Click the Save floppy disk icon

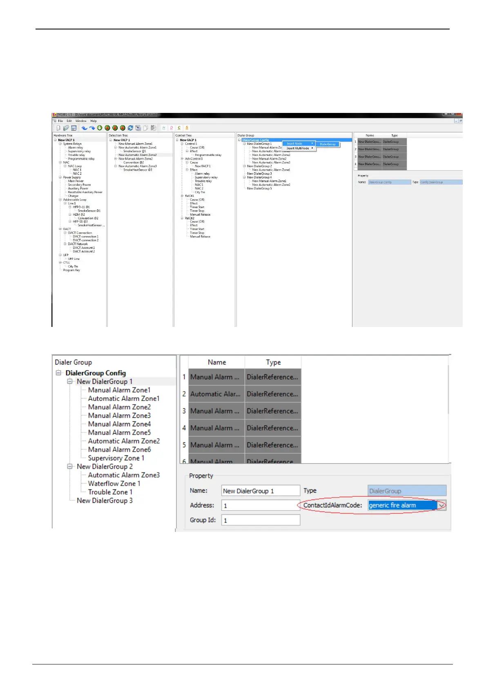(74, 128)
